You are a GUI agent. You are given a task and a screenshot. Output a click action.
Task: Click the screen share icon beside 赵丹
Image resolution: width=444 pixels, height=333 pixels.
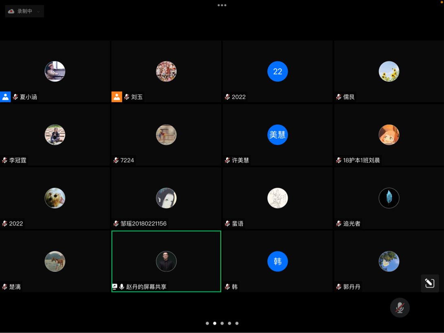tap(115, 287)
